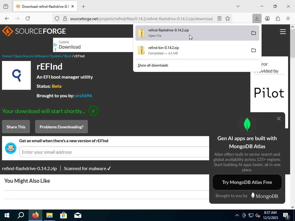Open SourceForge site hamburger menu

pyautogui.click(x=283, y=32)
